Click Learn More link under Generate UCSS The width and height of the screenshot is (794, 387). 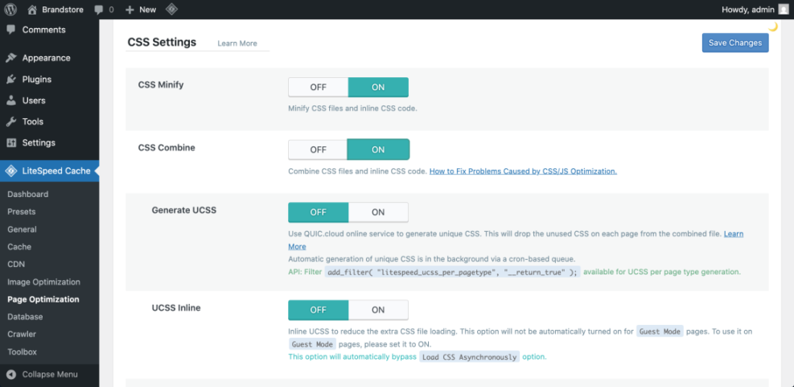point(733,234)
